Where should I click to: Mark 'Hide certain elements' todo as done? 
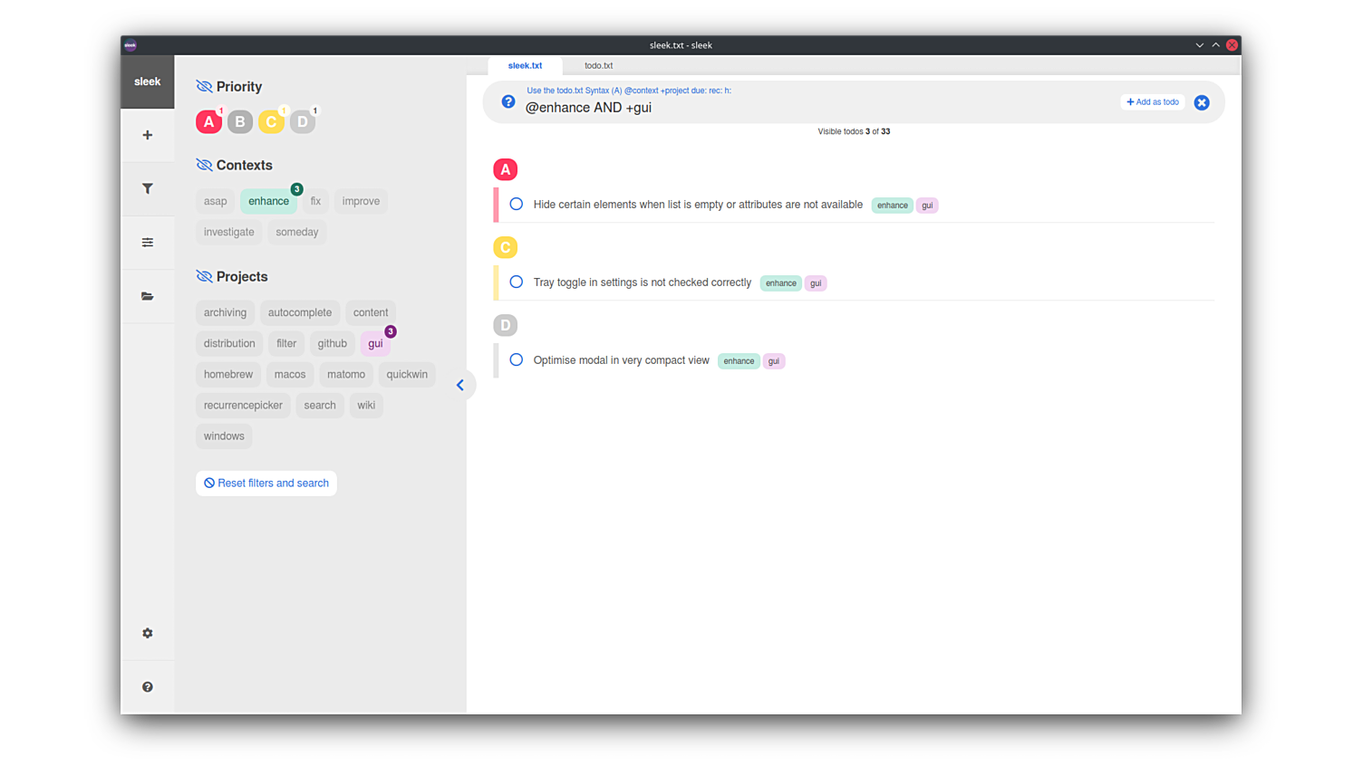click(517, 205)
